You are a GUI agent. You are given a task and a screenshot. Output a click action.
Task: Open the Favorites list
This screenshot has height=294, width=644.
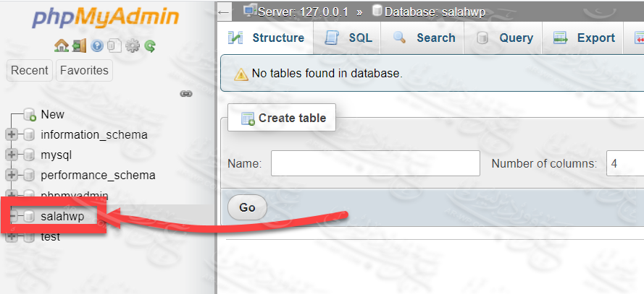(84, 71)
